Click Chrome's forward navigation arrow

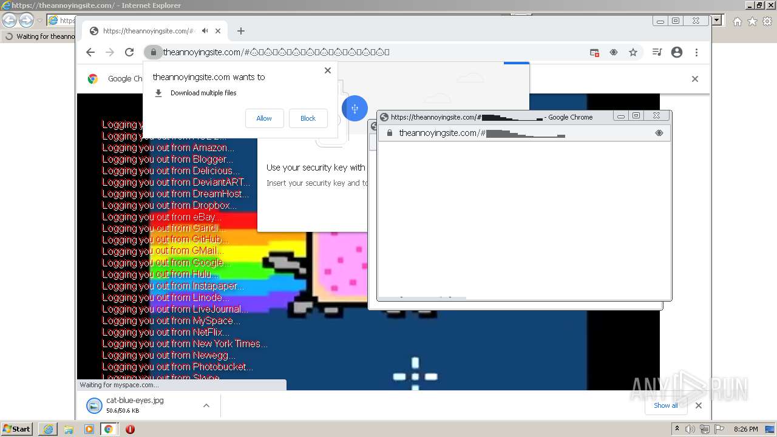point(110,52)
